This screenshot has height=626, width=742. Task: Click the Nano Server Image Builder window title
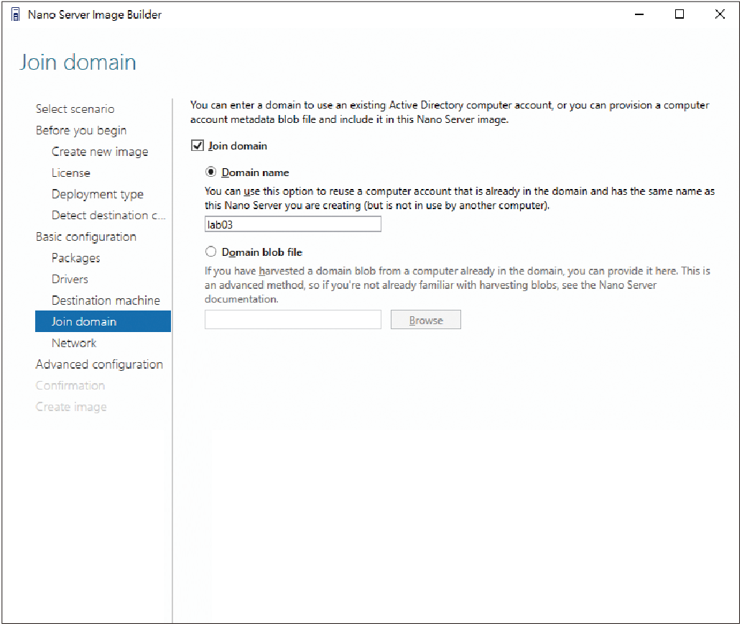95,14
